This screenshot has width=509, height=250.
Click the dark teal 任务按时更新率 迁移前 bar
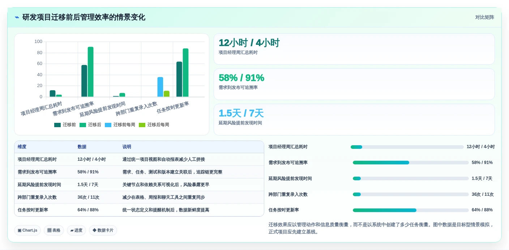coord(179,79)
